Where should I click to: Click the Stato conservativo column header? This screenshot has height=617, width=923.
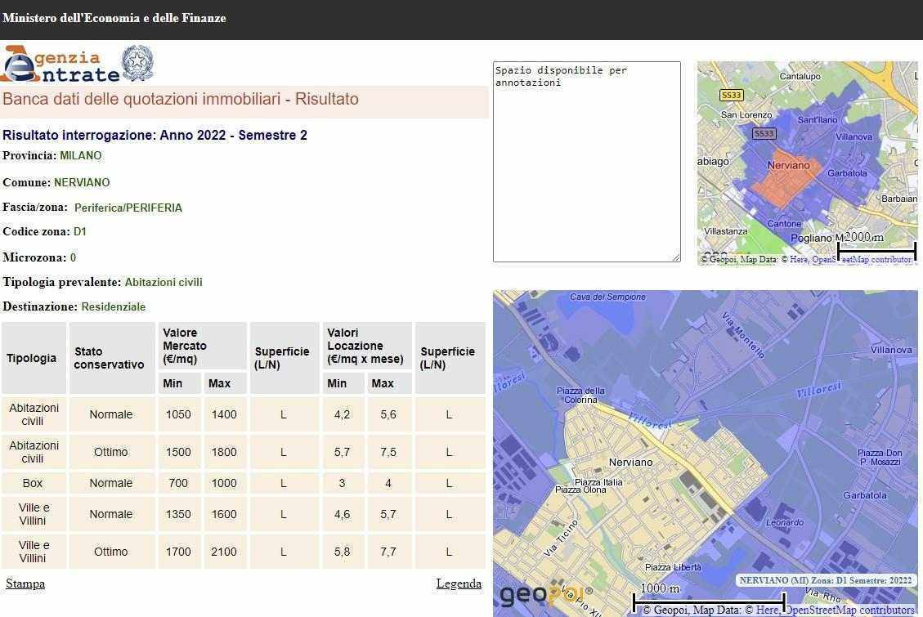[110, 358]
